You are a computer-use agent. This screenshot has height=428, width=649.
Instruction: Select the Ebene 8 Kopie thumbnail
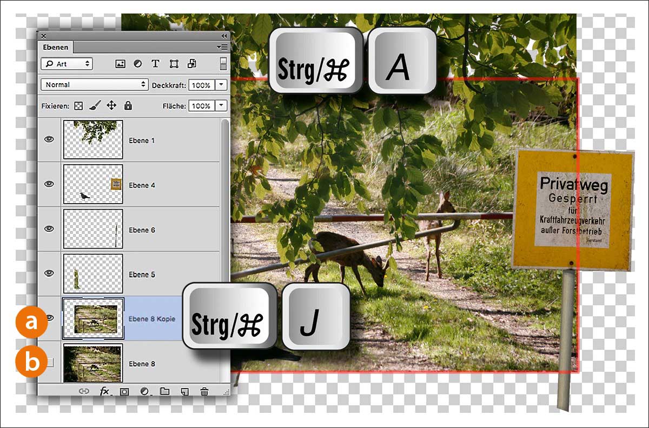pos(93,318)
